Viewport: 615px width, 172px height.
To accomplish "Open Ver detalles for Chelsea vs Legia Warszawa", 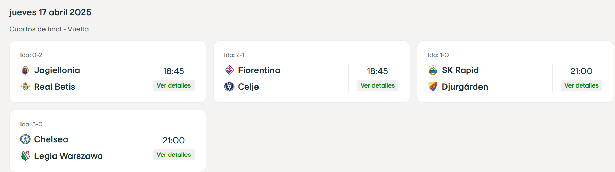I will click(174, 155).
